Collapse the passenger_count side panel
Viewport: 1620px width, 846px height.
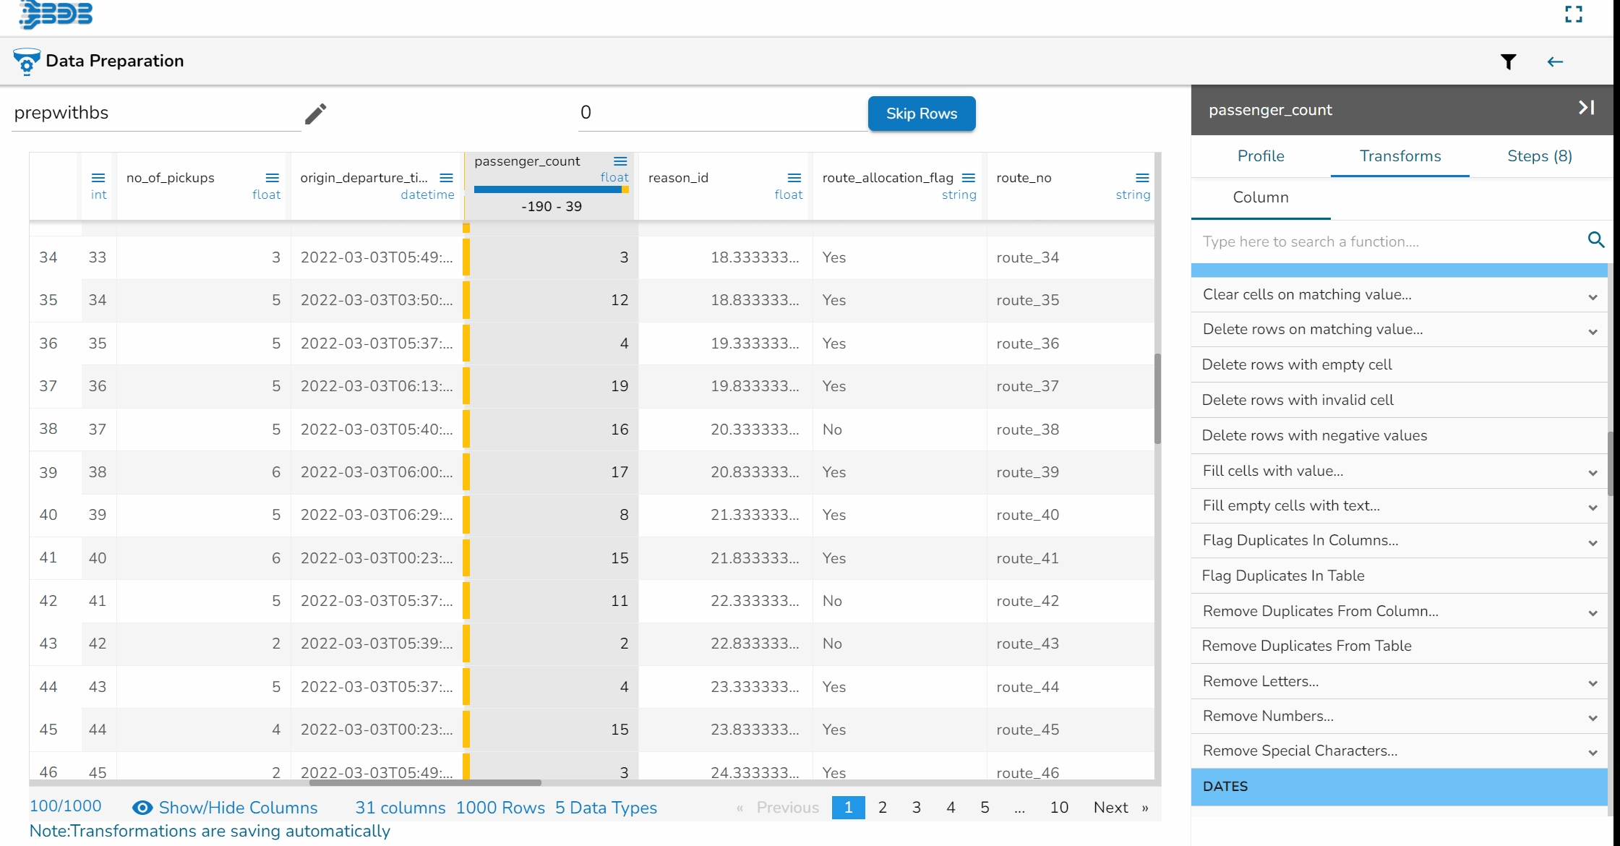[1586, 108]
